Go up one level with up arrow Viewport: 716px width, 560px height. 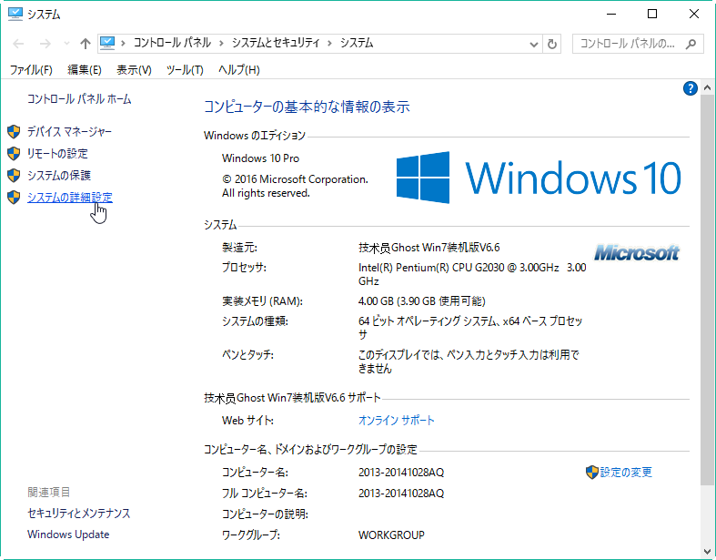[x=86, y=44]
